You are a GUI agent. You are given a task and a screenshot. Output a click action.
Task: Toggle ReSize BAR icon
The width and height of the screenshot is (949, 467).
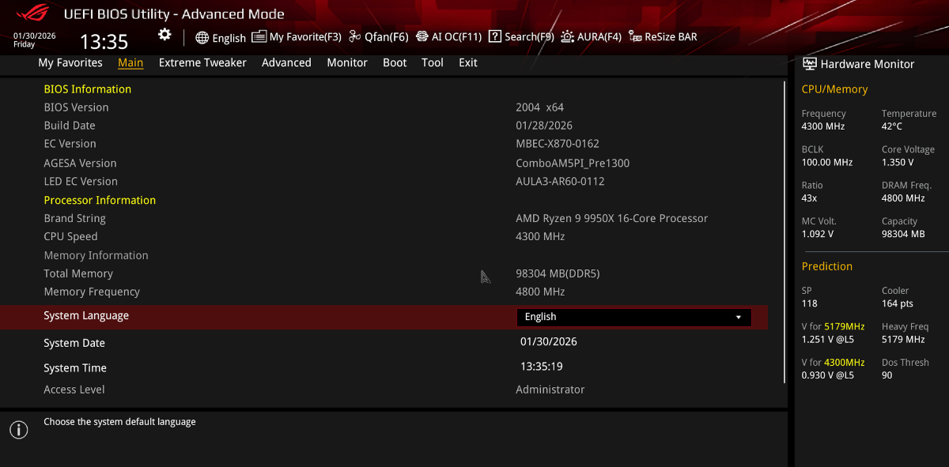(x=635, y=36)
